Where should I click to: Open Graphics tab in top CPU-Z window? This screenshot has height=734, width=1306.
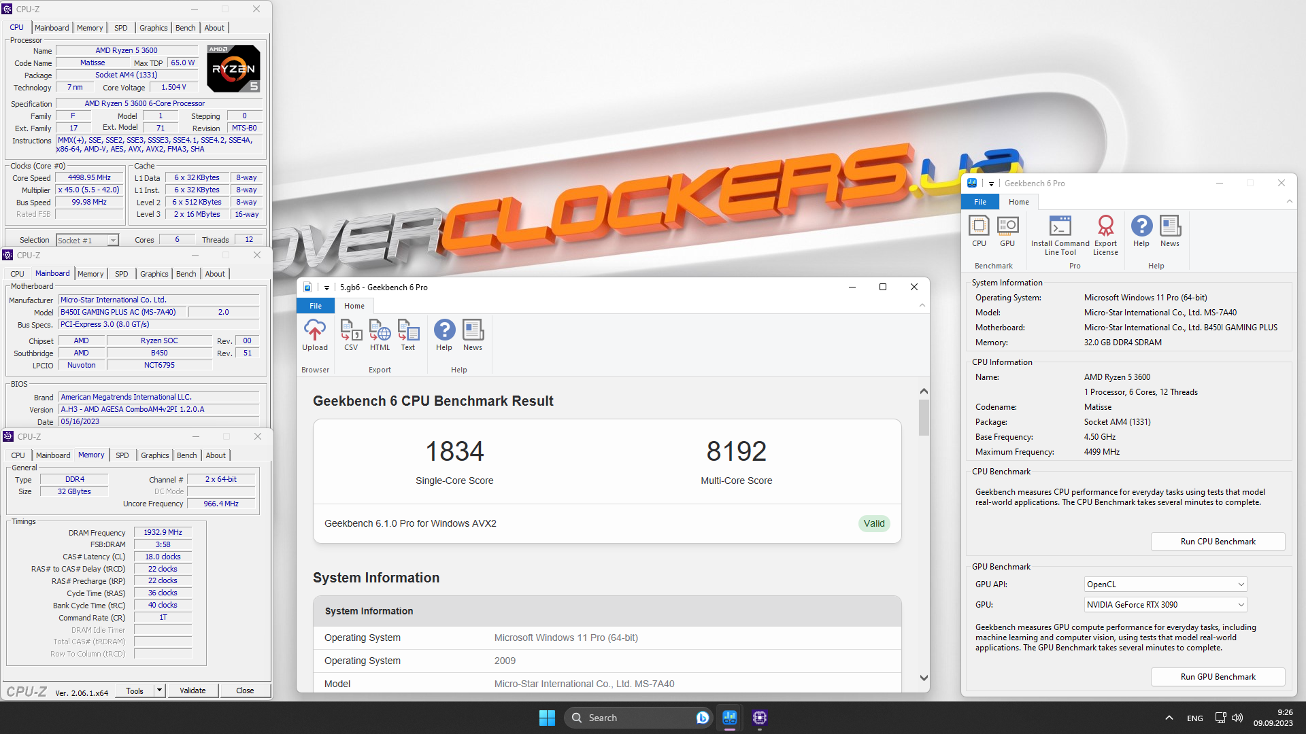coord(153,28)
